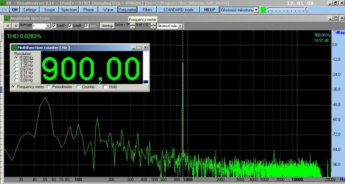Select 2,50 Hz resolution
Viewport: 345px width, 184px height.
coord(16,61)
